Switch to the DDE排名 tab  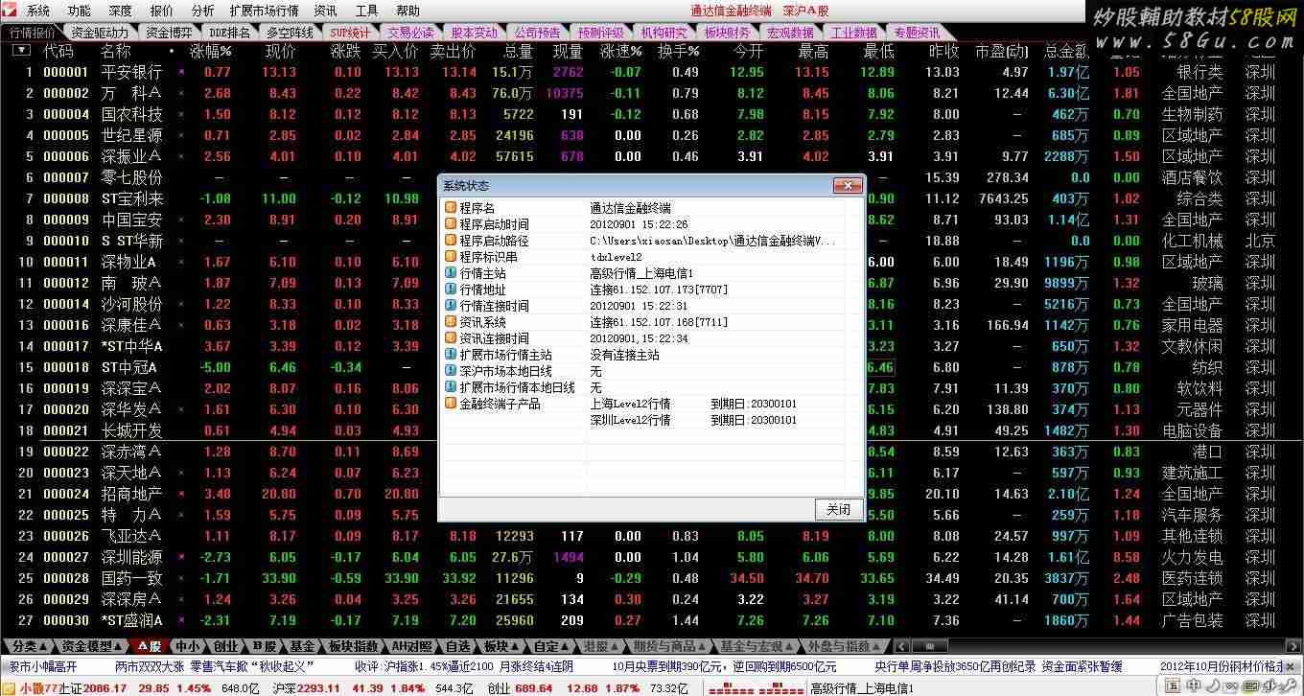pos(229,33)
